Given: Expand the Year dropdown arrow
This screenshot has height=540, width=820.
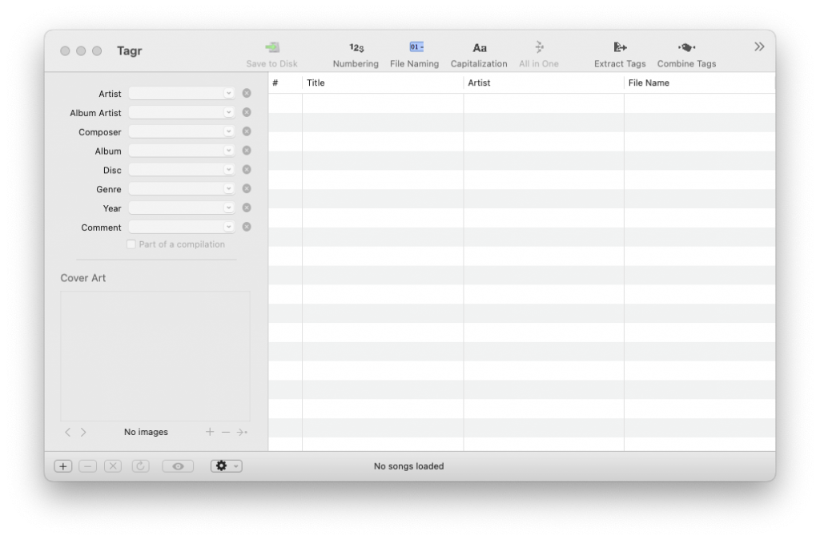Looking at the screenshot, I should 228,208.
